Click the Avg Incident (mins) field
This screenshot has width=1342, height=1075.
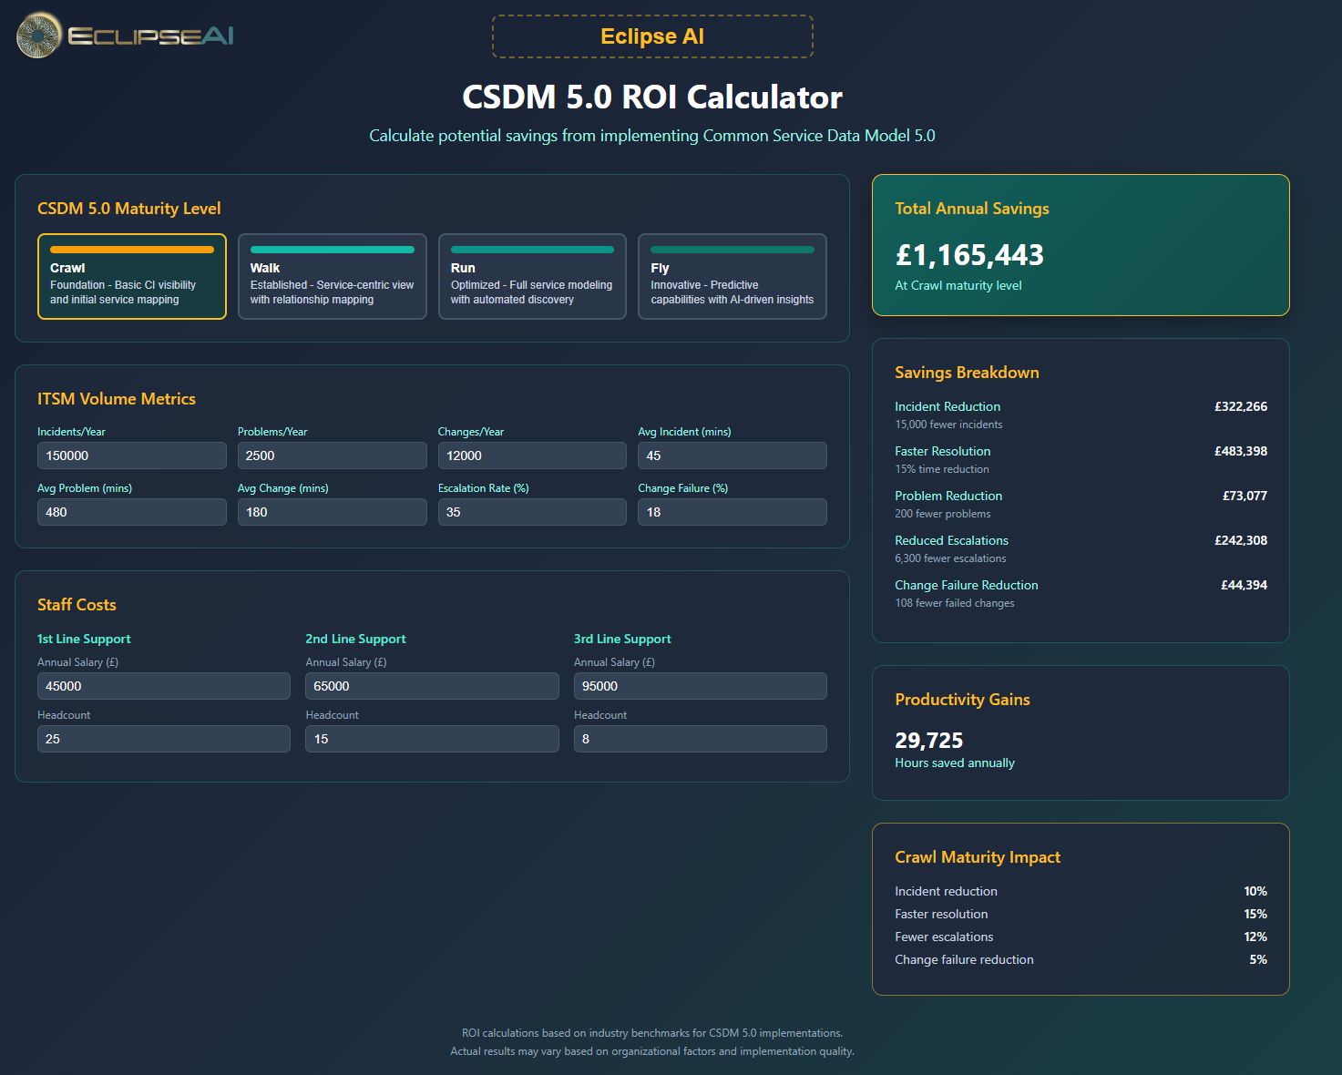(x=732, y=455)
